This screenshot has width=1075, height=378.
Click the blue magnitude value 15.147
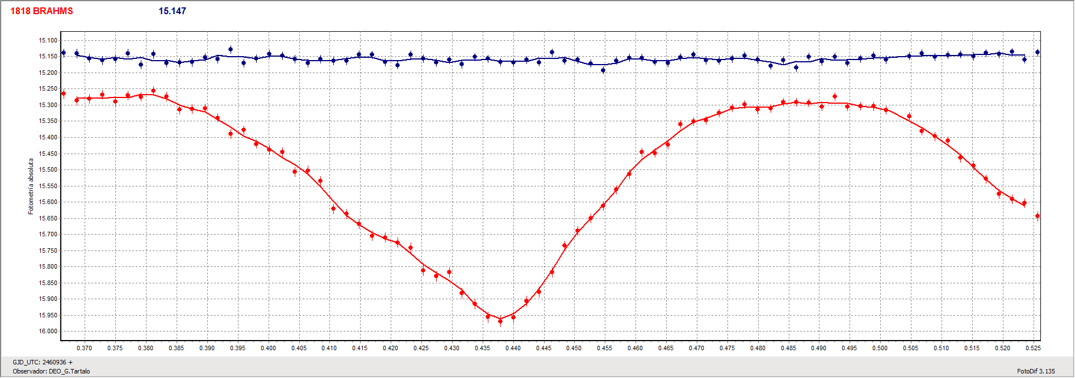[x=172, y=11]
